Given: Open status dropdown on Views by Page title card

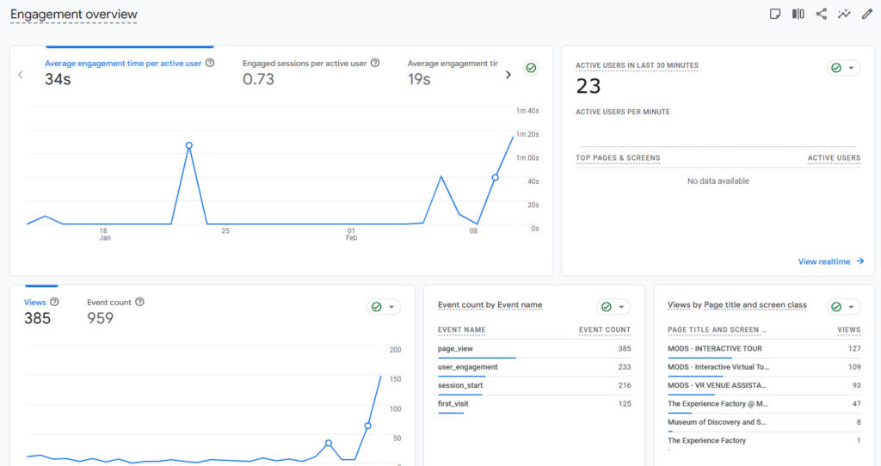Looking at the screenshot, I should (x=843, y=307).
